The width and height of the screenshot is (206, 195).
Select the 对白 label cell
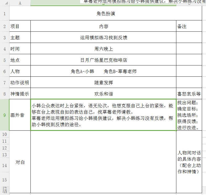pyautogui.click(x=20, y=162)
